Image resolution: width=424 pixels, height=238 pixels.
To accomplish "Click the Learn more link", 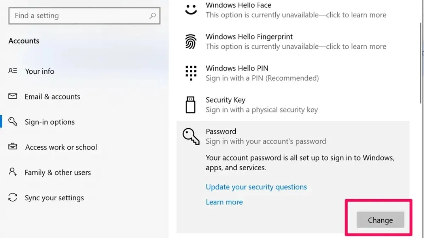I will point(224,202).
